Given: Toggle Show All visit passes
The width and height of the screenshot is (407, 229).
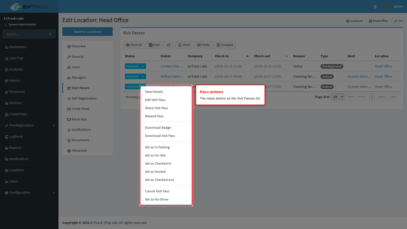Looking at the screenshot, I should (134, 45).
